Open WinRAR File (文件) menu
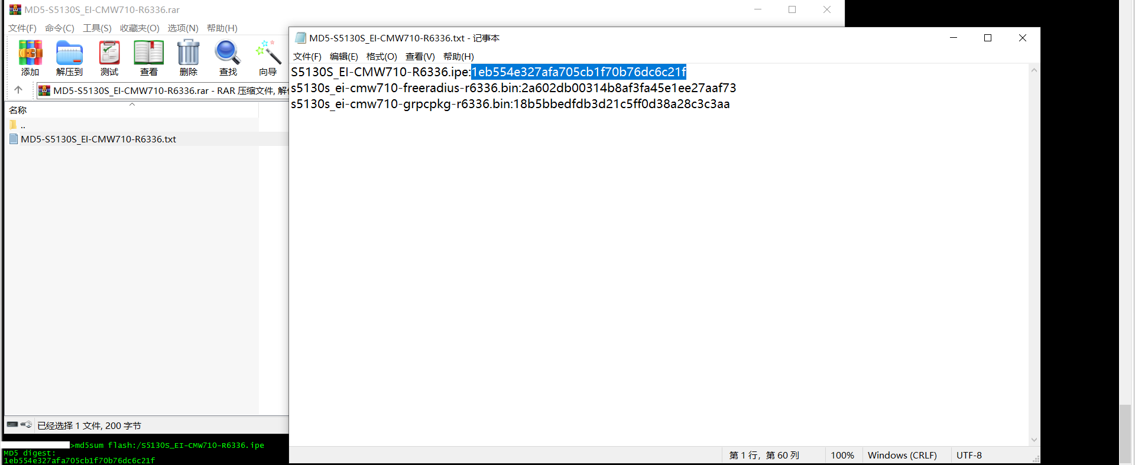Image resolution: width=1135 pixels, height=465 pixels. [22, 28]
